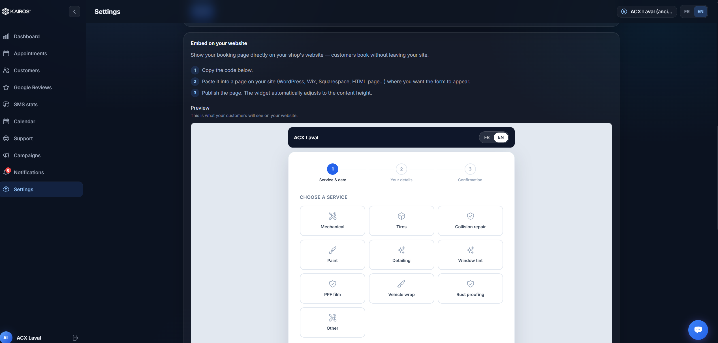Select the Mechanical service card
The width and height of the screenshot is (718, 343).
click(332, 221)
